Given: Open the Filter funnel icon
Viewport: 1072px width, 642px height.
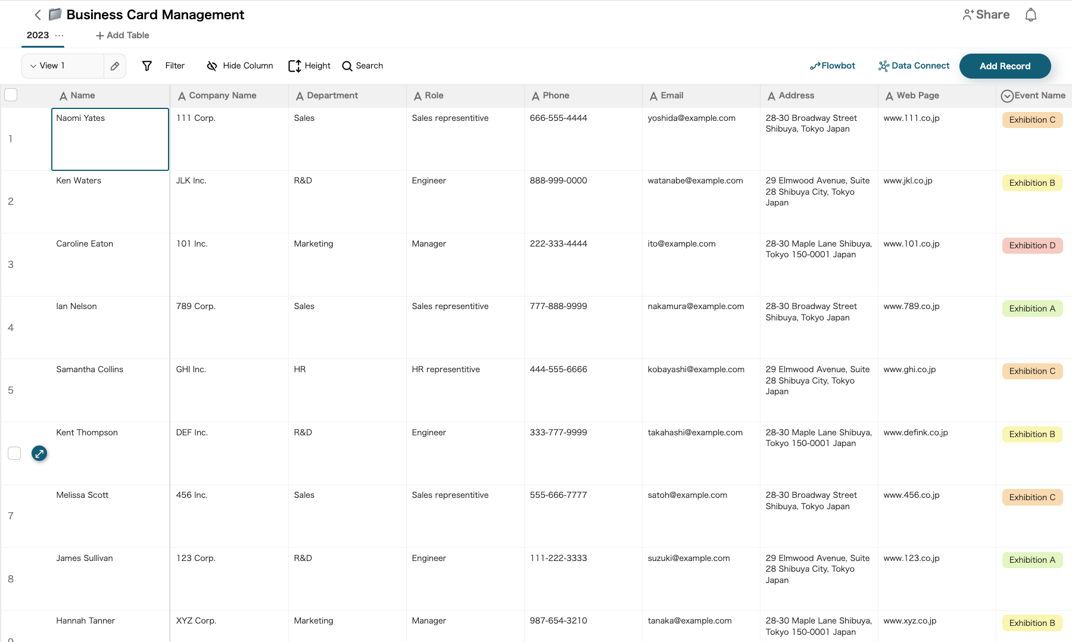Looking at the screenshot, I should point(147,66).
